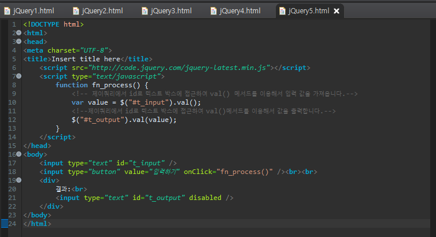Click the disabled attribute on line 21
This screenshot has width=436, height=237.
205,198
